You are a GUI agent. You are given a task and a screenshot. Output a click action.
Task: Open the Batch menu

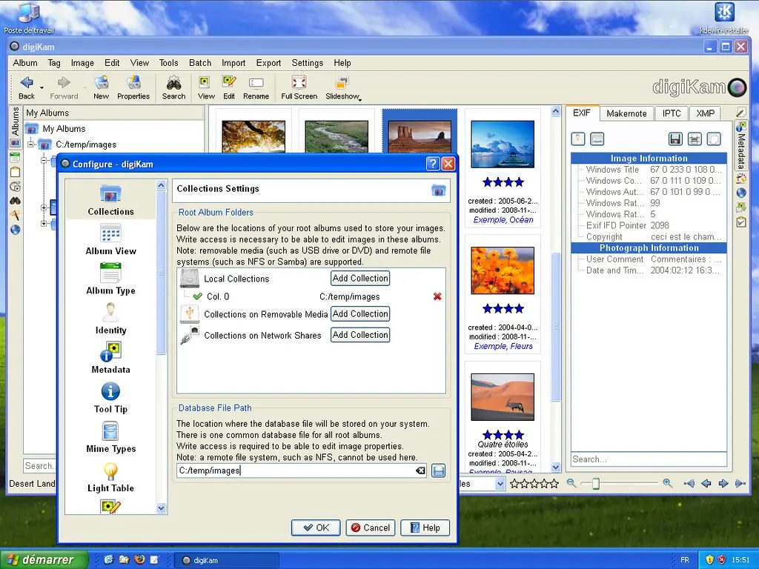click(199, 63)
